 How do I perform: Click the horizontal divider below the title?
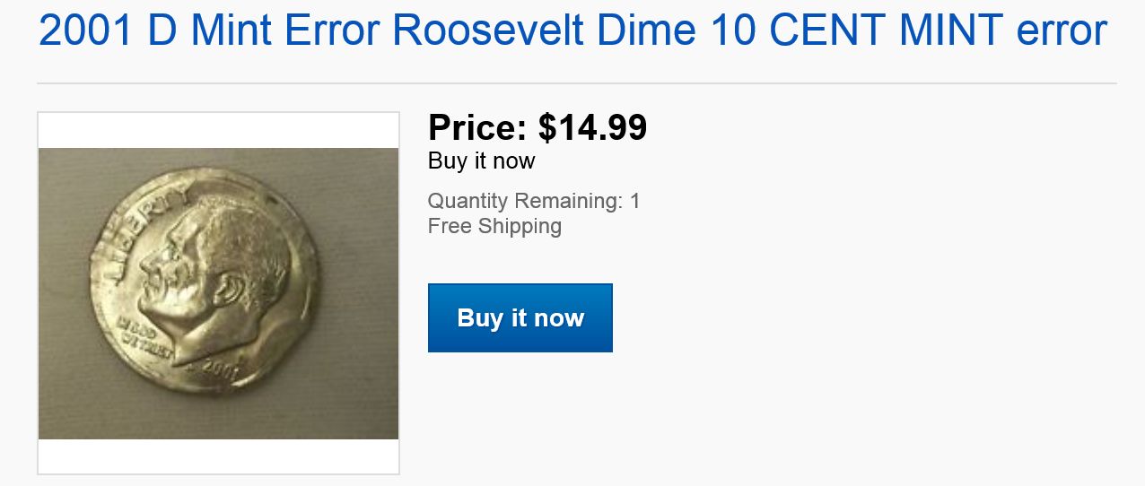(576, 83)
